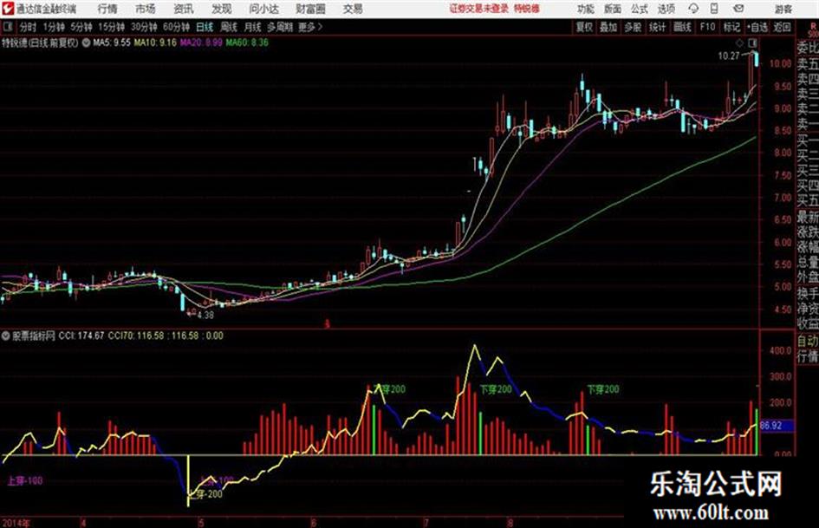Screen dimensions: 819x528
Task: Open the 公式 menu
Action: click(x=640, y=9)
